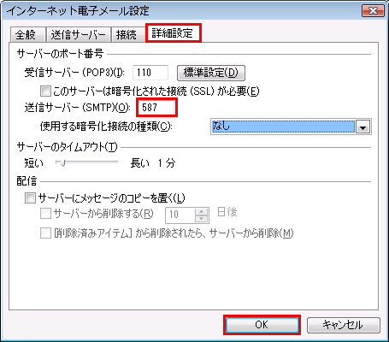Viewport: 389px width, 342px height.
Task: Open the encryption type dropdown arrow
Action: [362, 127]
